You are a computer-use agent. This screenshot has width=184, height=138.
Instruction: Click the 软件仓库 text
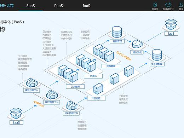(123, 103)
